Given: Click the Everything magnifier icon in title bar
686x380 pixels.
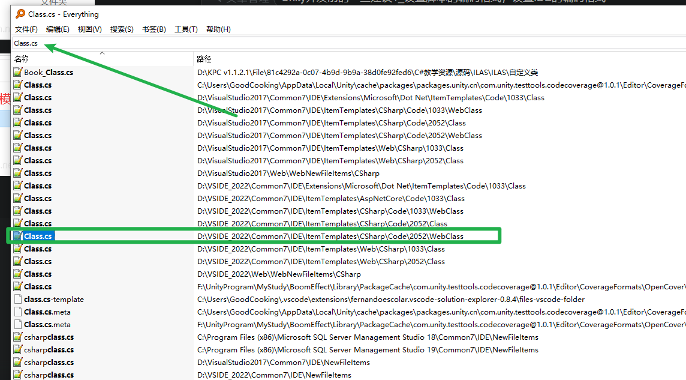Looking at the screenshot, I should 20,14.
